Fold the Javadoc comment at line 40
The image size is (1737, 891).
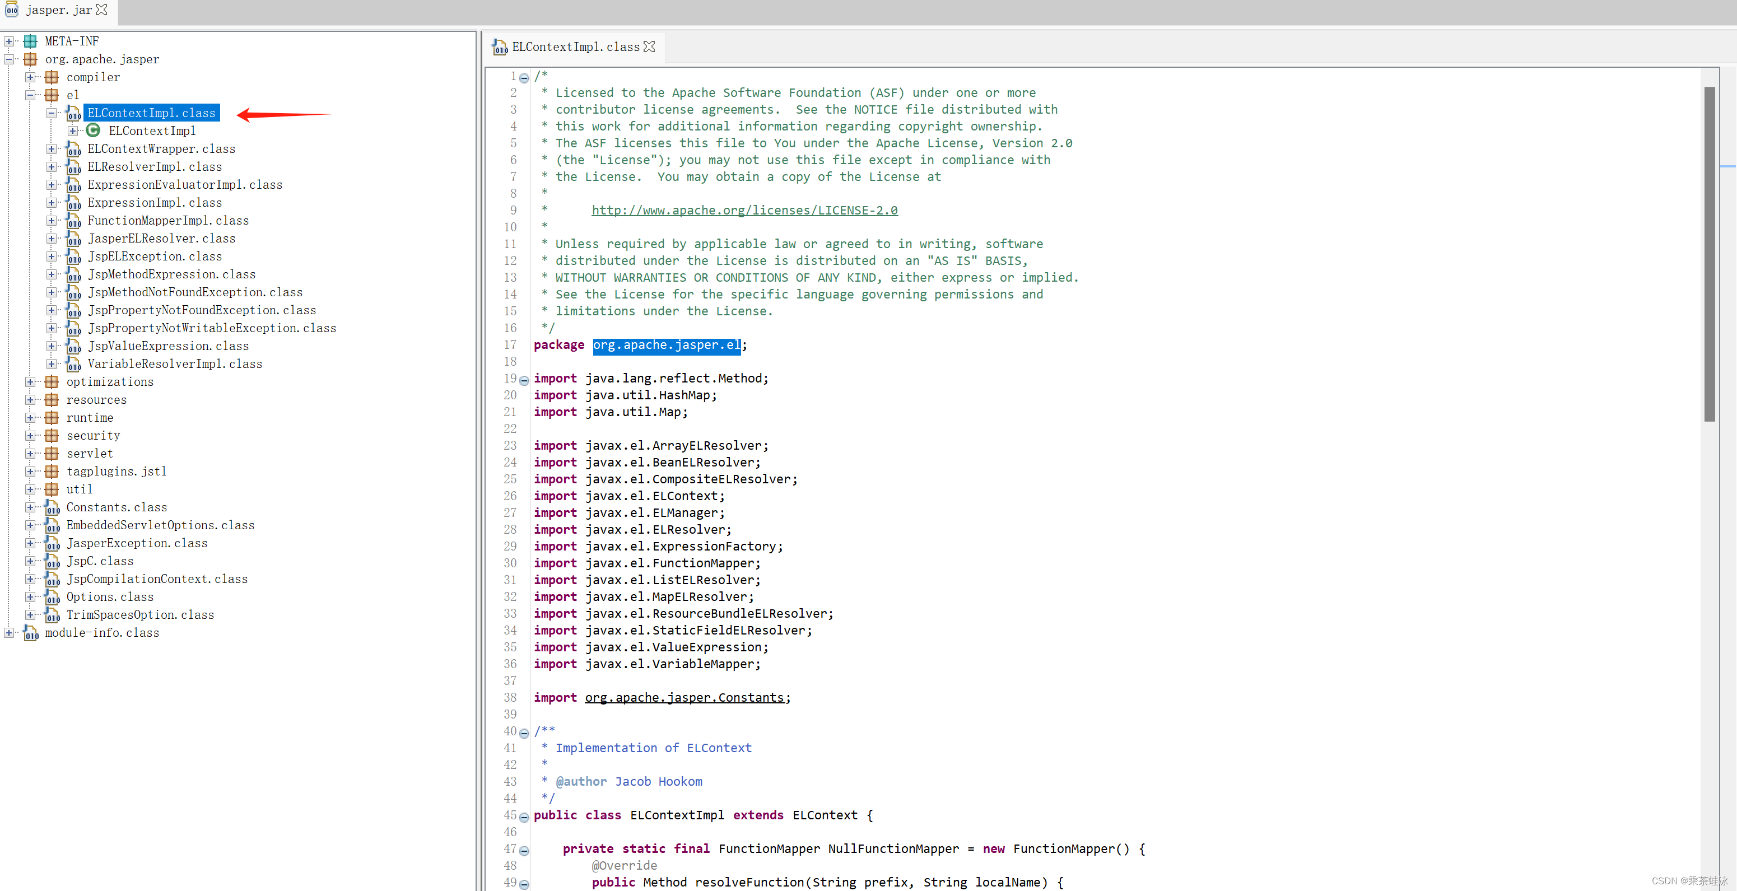pos(524,733)
